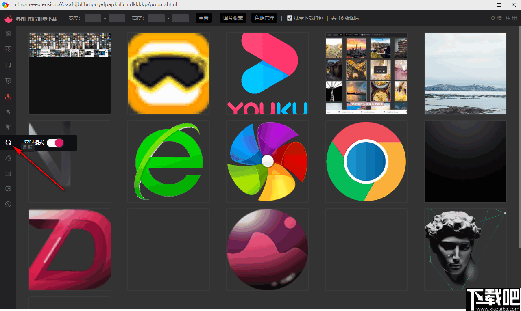The width and height of the screenshot is (521, 311).
Task: Select the stone statue head thumbnail
Action: tap(465, 250)
